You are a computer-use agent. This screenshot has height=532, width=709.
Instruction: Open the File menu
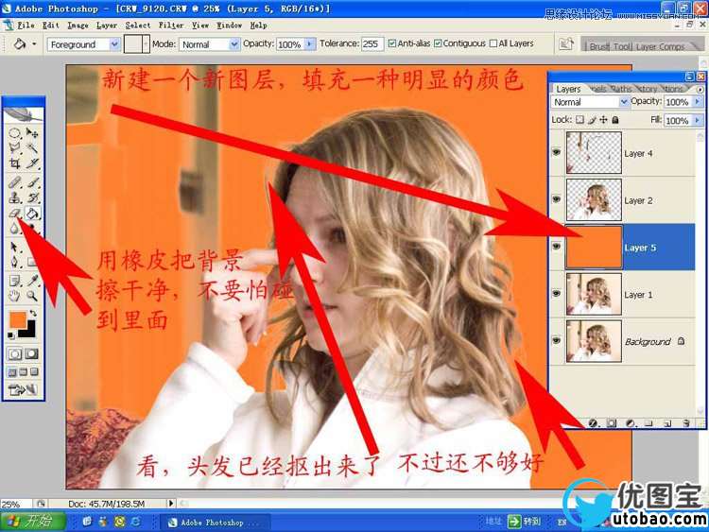click(x=26, y=26)
